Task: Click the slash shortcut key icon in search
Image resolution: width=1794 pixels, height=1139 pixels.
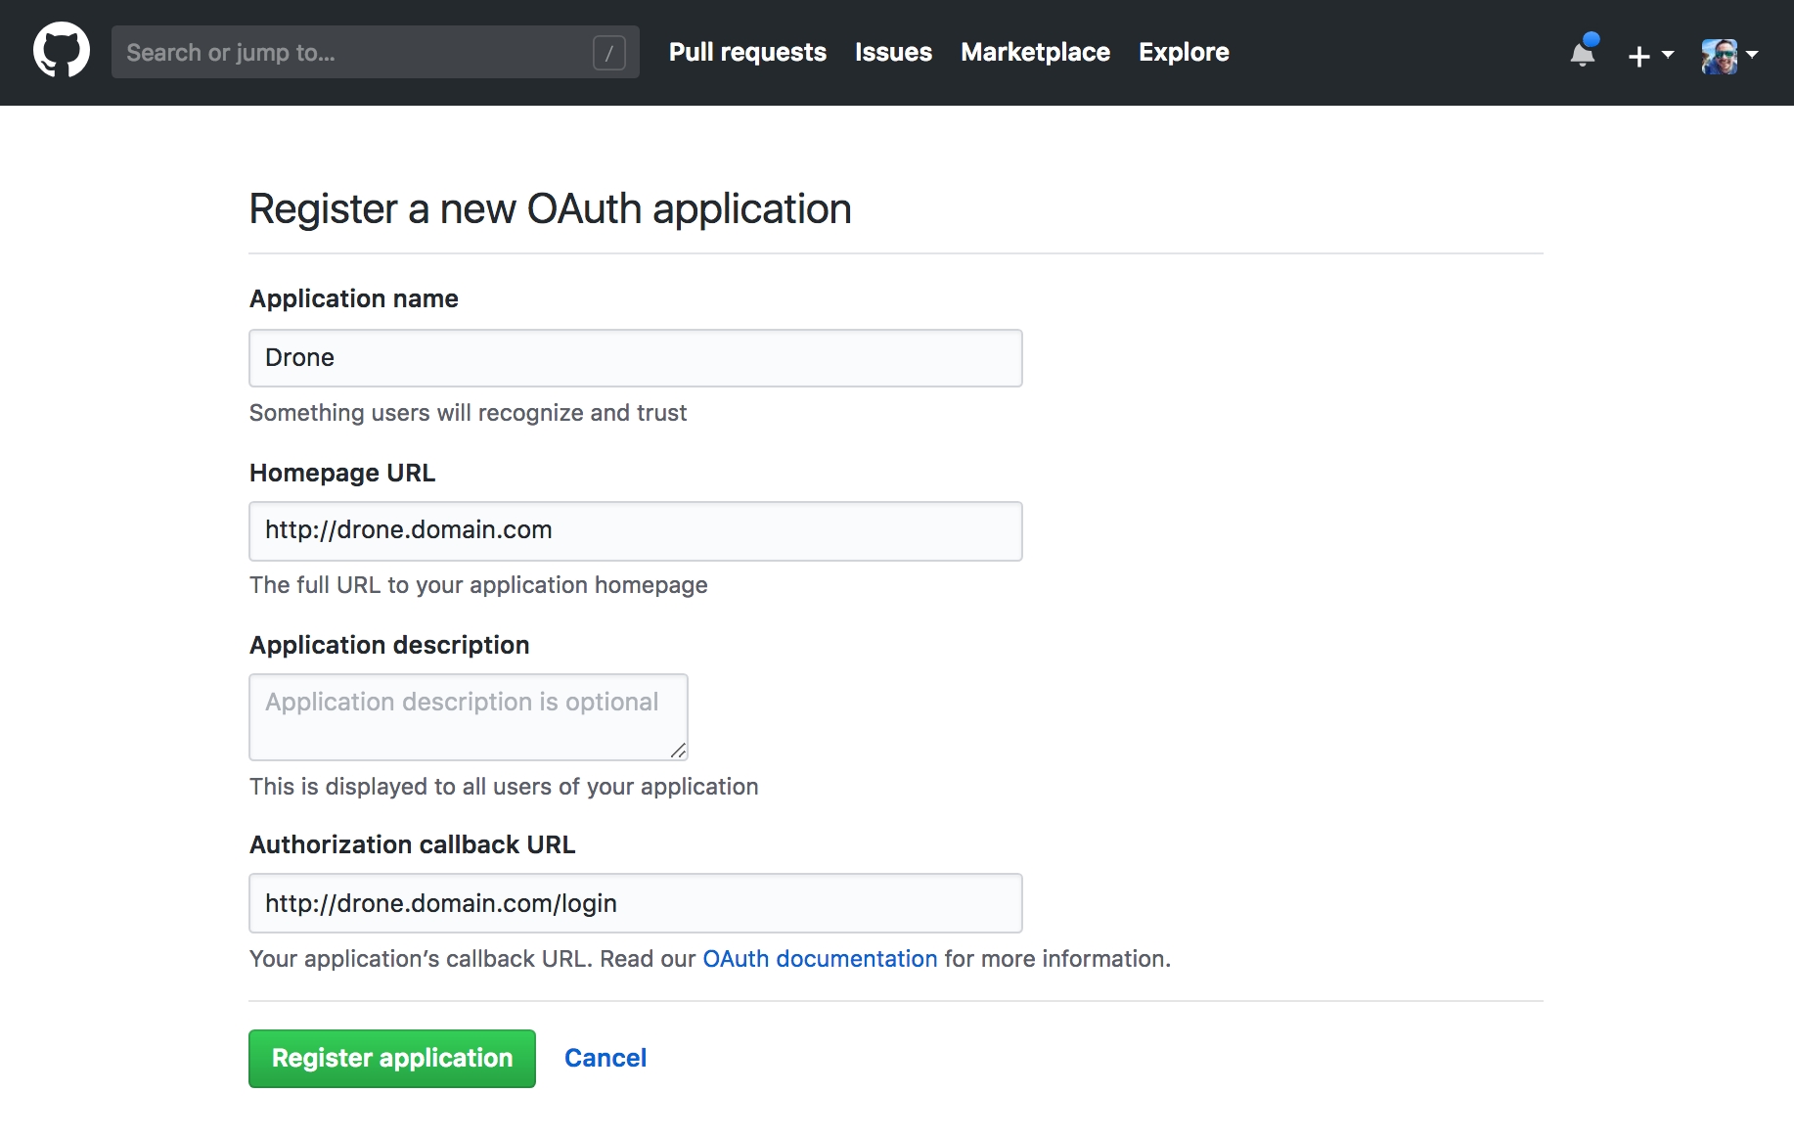Action: coord(608,53)
